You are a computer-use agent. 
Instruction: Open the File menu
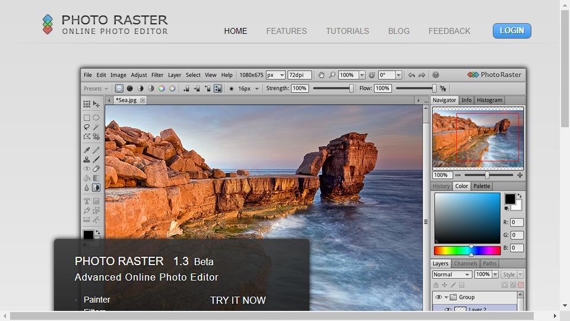point(88,75)
